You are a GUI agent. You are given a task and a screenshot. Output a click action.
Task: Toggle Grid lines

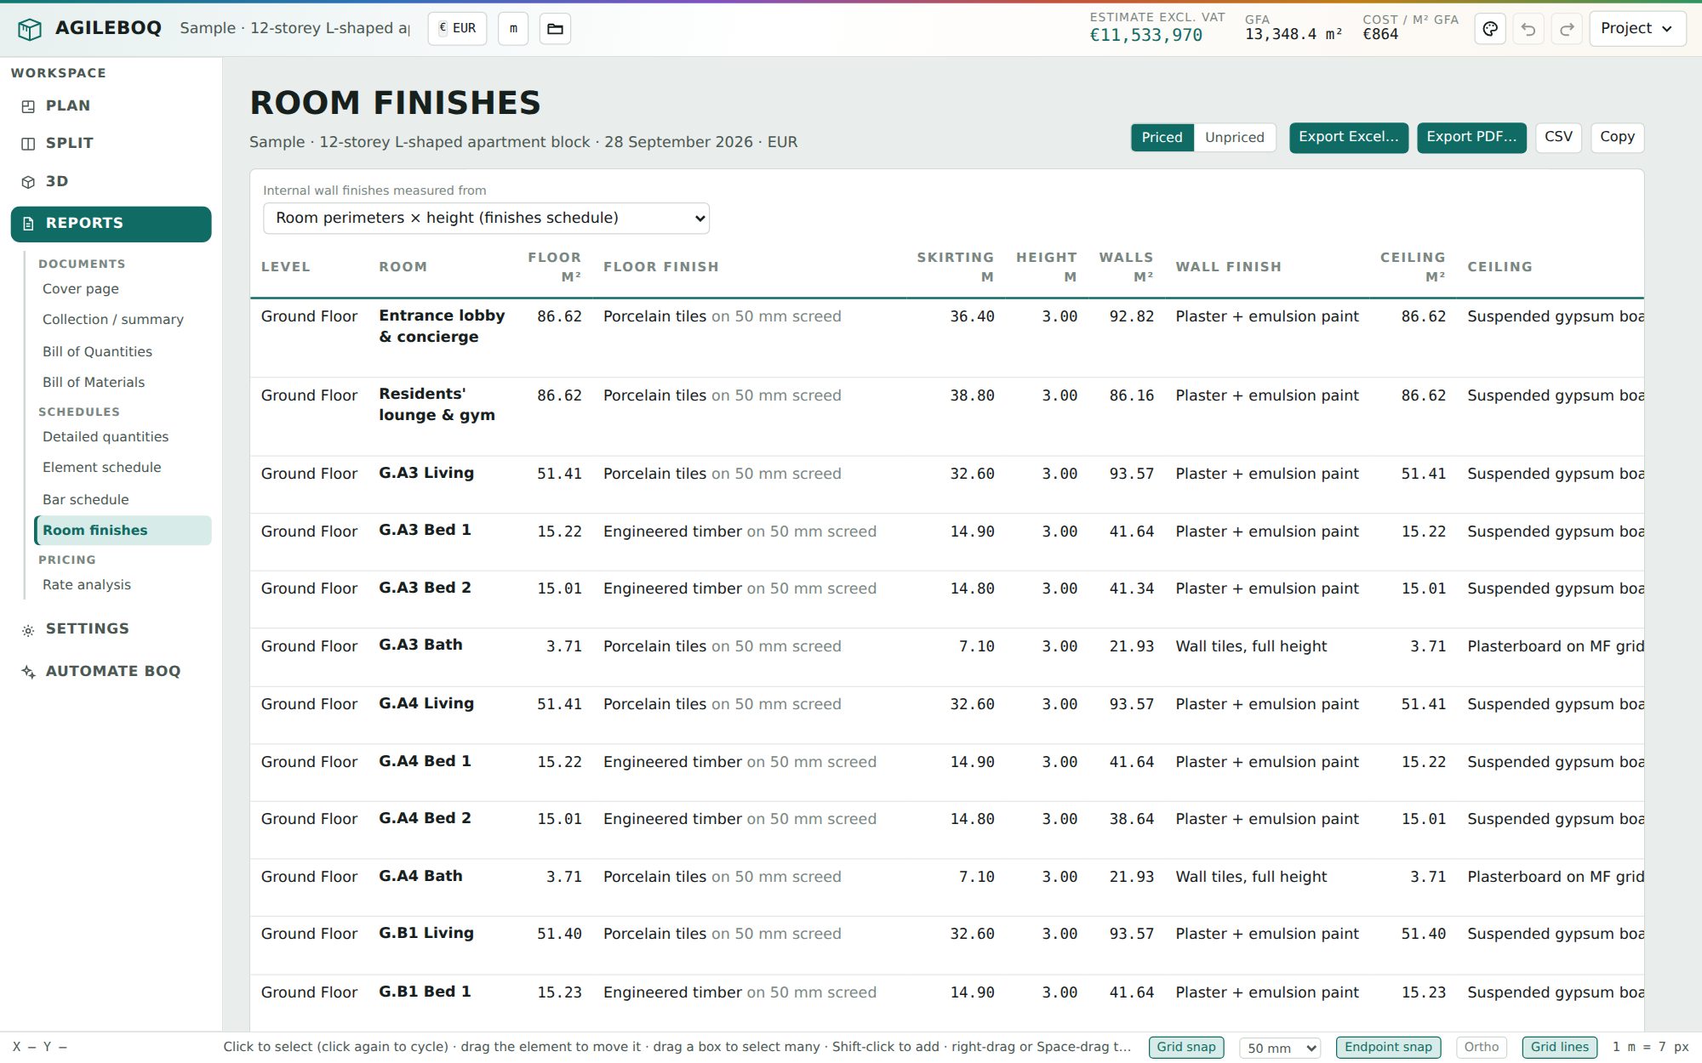click(x=1559, y=1047)
